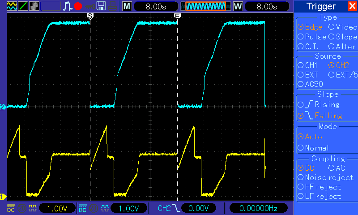The width and height of the screenshot is (358, 215).
Task: Click the printer icon
Action: (113, 6)
